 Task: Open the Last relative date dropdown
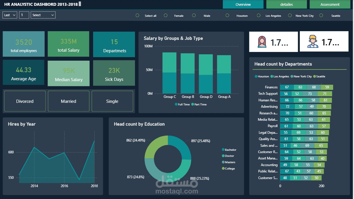point(10,15)
